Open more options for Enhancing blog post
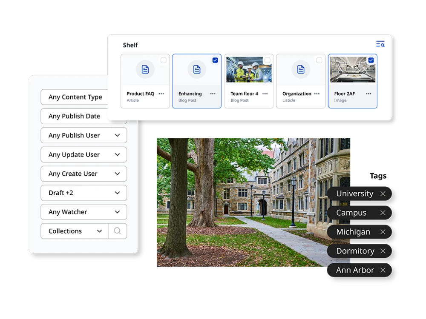Screen dimensions: 426x319 [x=213, y=94]
